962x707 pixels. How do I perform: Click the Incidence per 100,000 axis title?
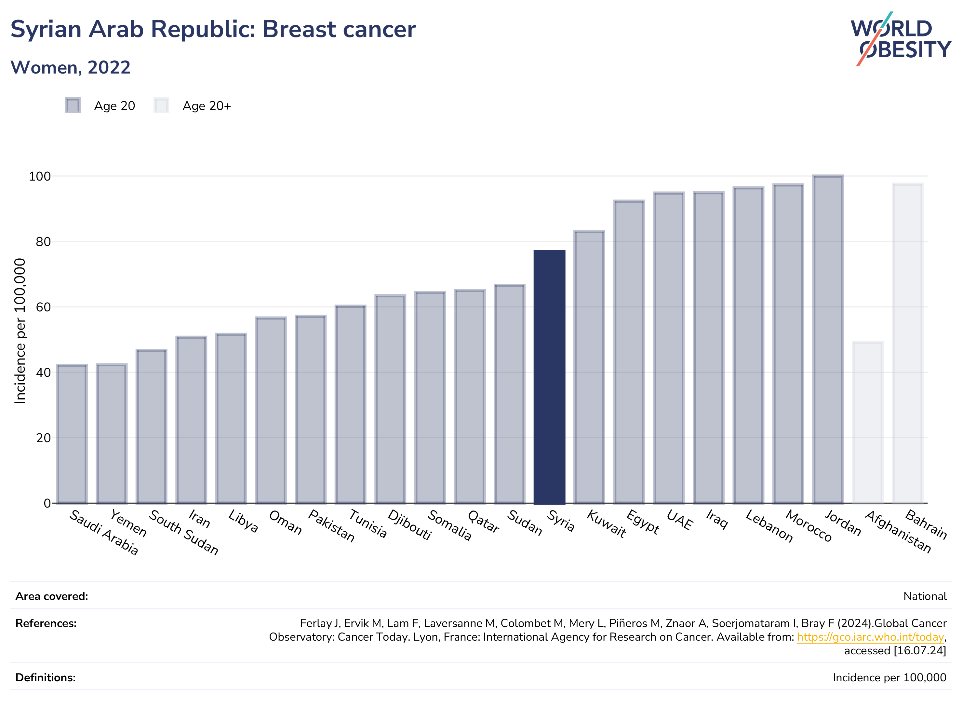20,331
